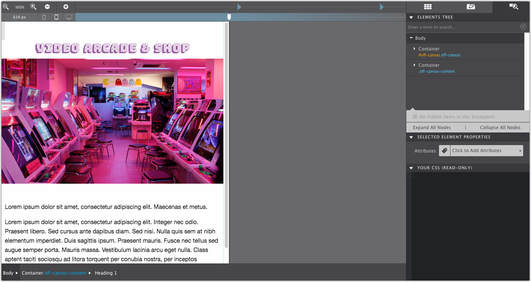The height and width of the screenshot is (282, 531).
Task: Click paragraph ending 'Maecenas et metus.'
Action: [x=106, y=207]
